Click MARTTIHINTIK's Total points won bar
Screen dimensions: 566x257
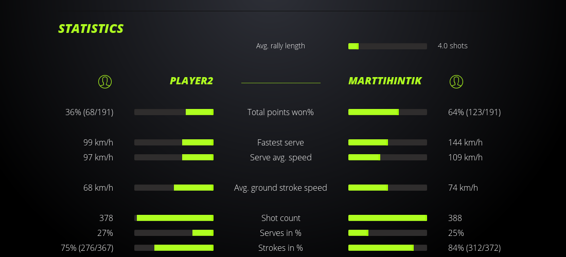[387, 112]
